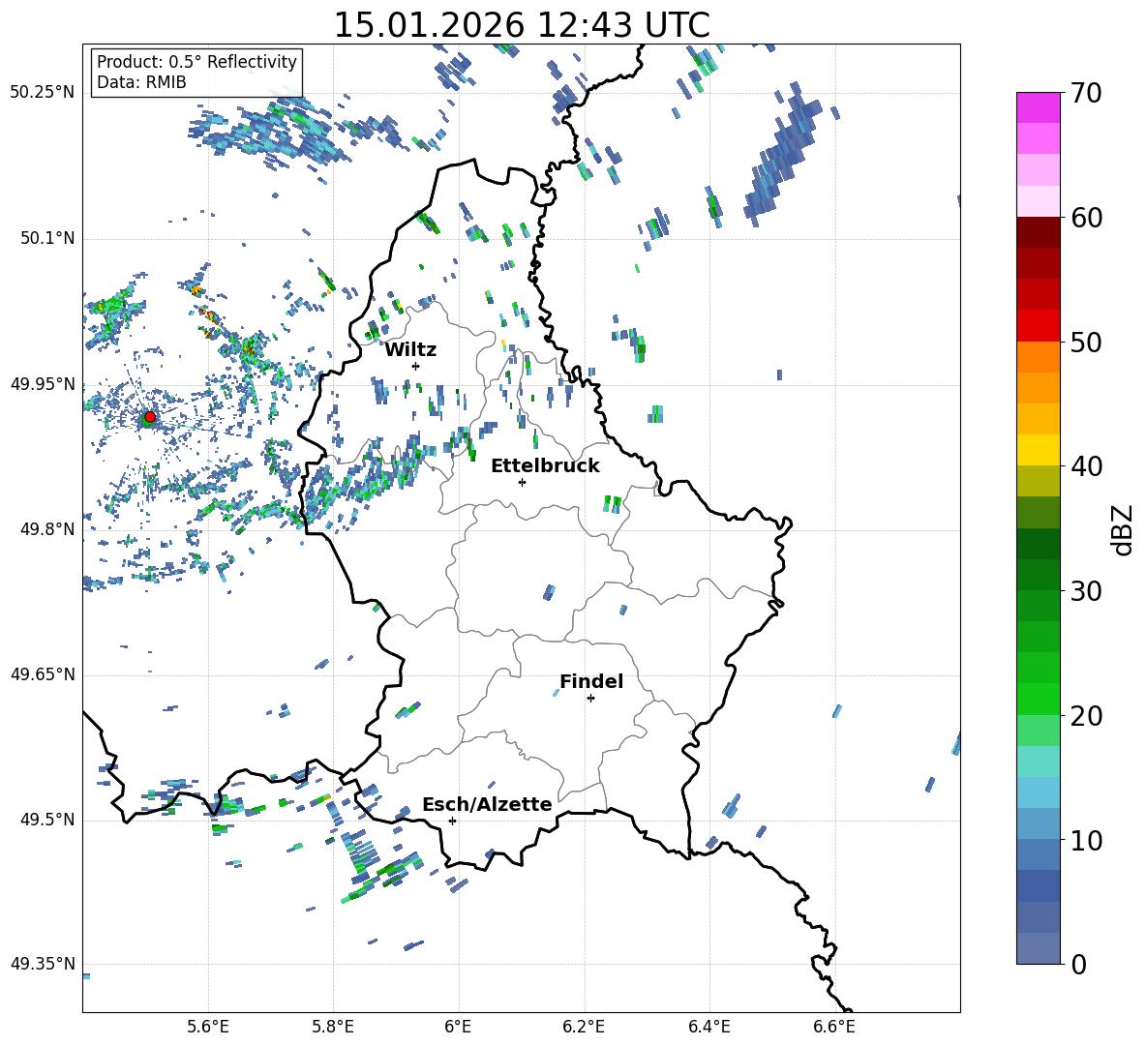Click the 6.2°E longitude label
The image size is (1146, 1046).
tap(584, 1028)
